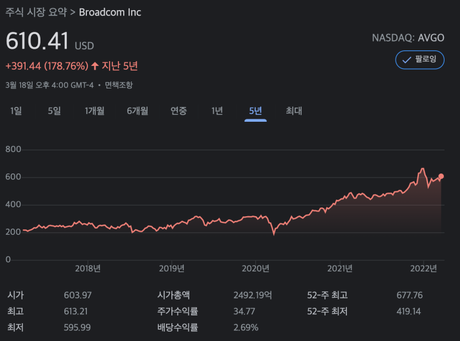This screenshot has width=460, height=341.
Task: Click the 52-주 최고 value 677.76
Action: coord(409,295)
